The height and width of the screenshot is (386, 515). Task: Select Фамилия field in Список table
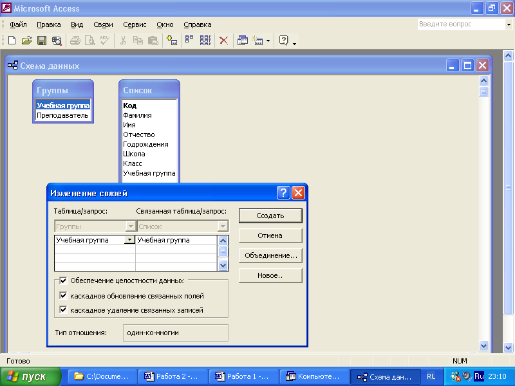tap(137, 115)
